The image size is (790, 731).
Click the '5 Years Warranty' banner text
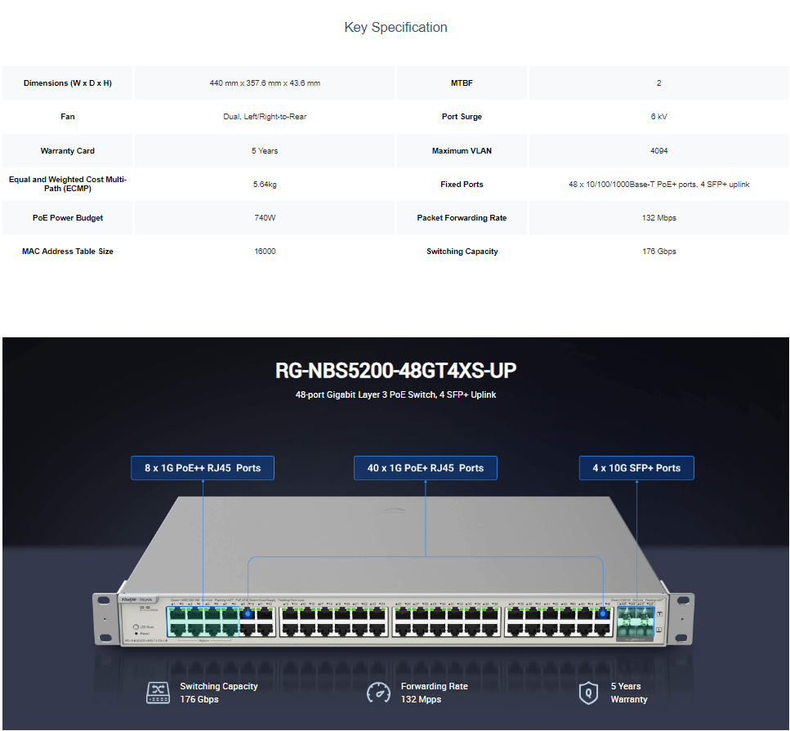coord(629,693)
